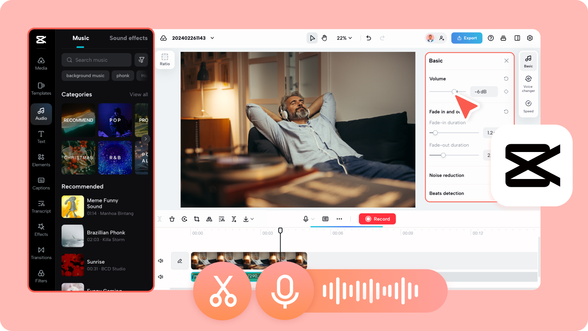588x331 pixels.
Task: Open the Text tool panel
Action: pos(41,137)
